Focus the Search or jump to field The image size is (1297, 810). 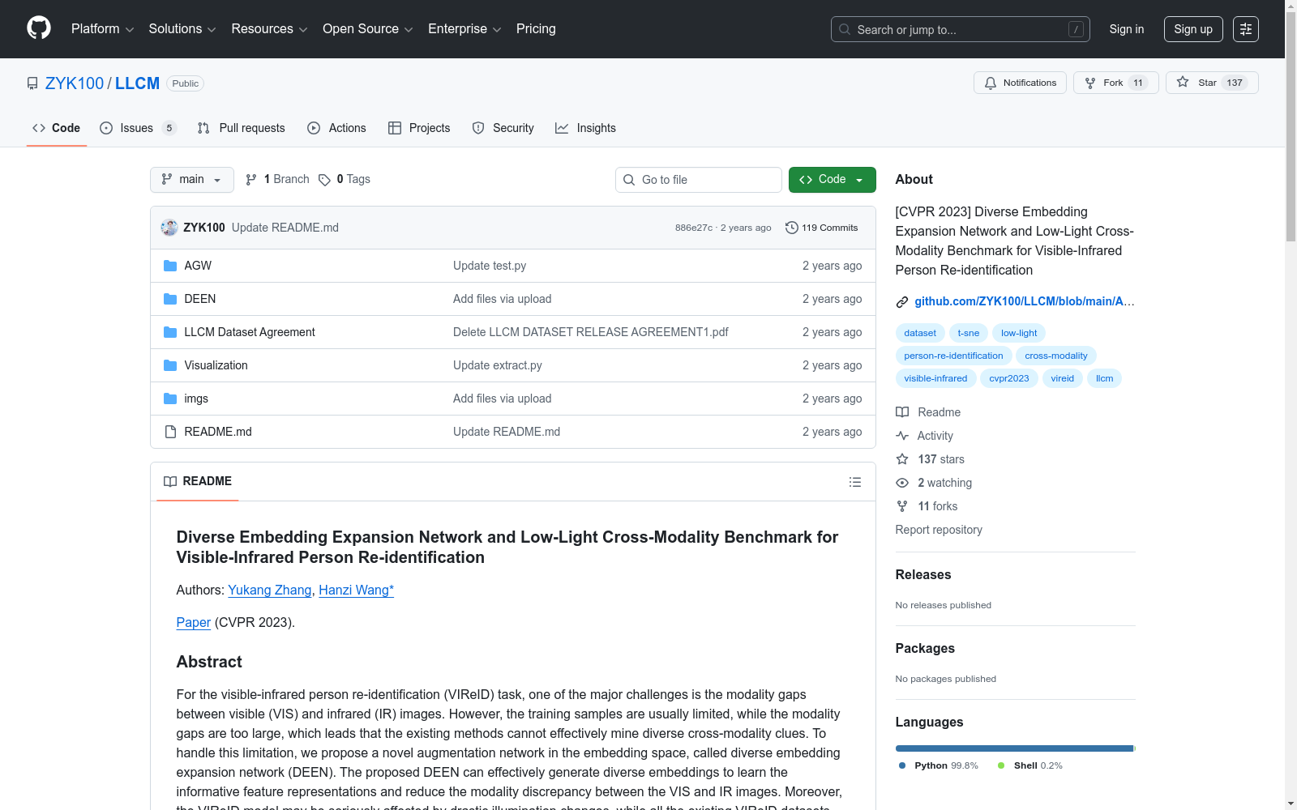point(961,29)
